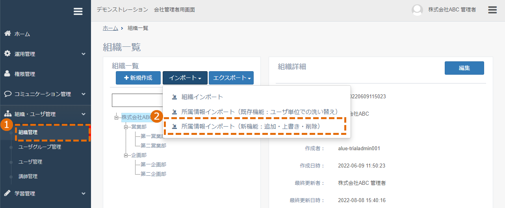Select 第二営業部 in organization tree
The image size is (505, 208).
click(x=153, y=145)
